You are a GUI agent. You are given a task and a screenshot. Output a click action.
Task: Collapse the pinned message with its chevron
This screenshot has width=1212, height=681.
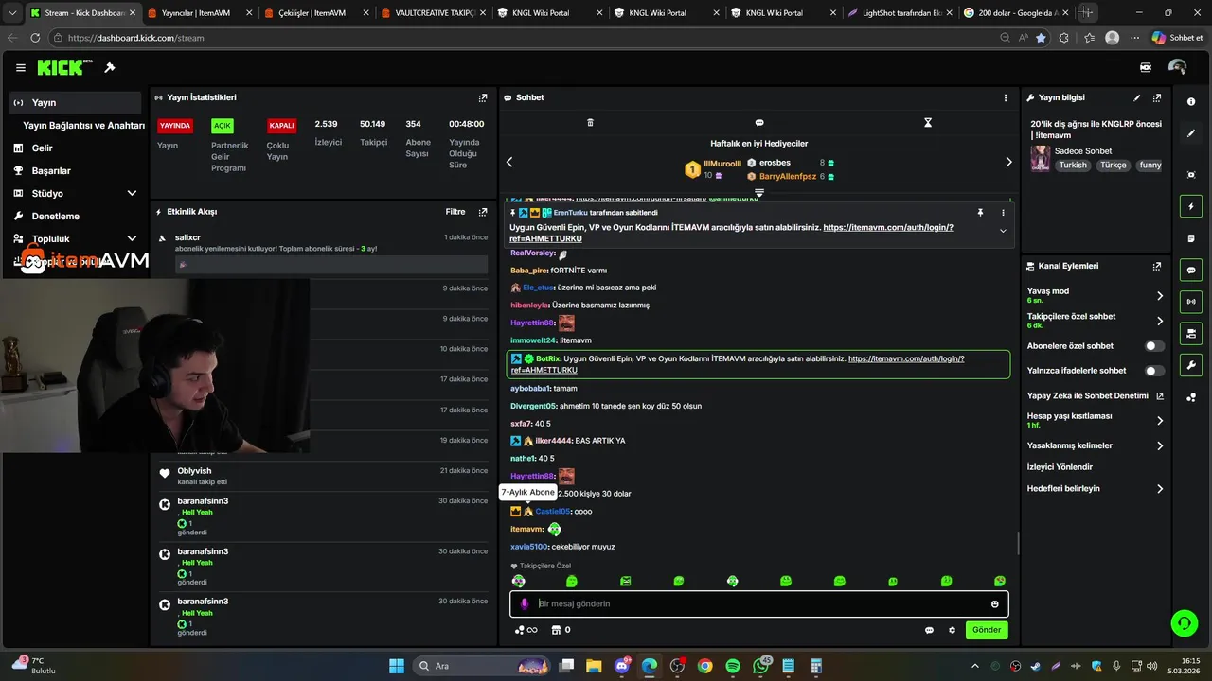point(1003,231)
